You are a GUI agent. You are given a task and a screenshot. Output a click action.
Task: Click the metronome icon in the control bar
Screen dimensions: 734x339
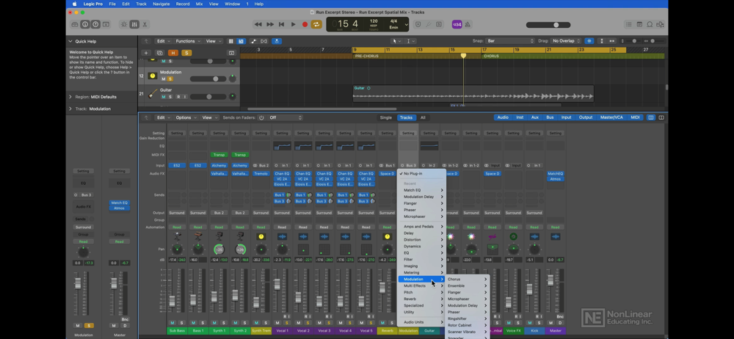[468, 24]
